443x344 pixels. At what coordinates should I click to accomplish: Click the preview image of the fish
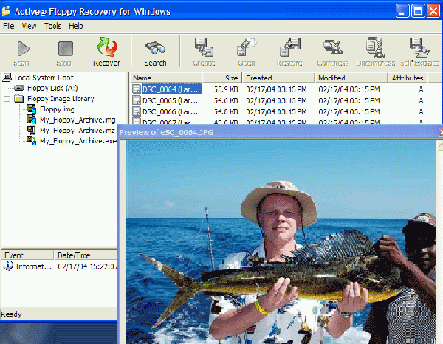tap(281, 242)
